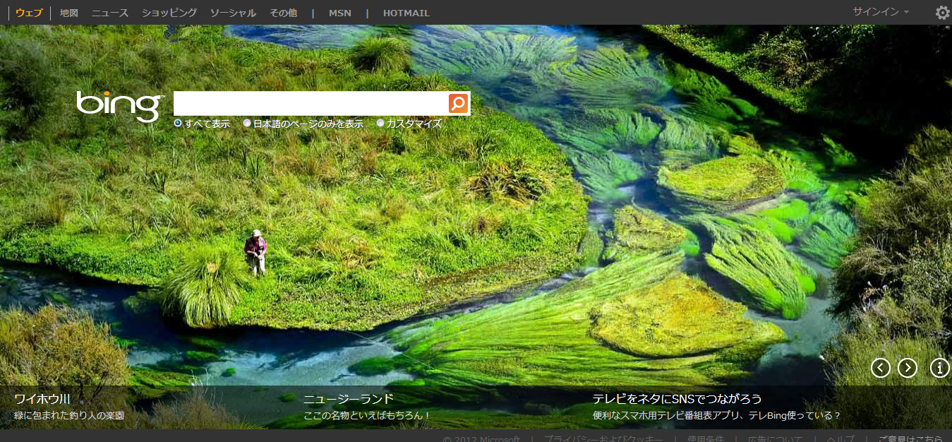Screen dimensions: 952x442
Task: Go to the ショッピング section
Action: tap(169, 13)
